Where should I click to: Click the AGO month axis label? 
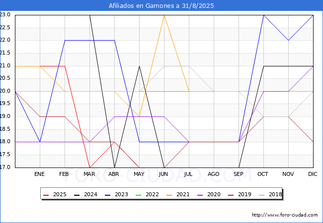click(x=213, y=174)
